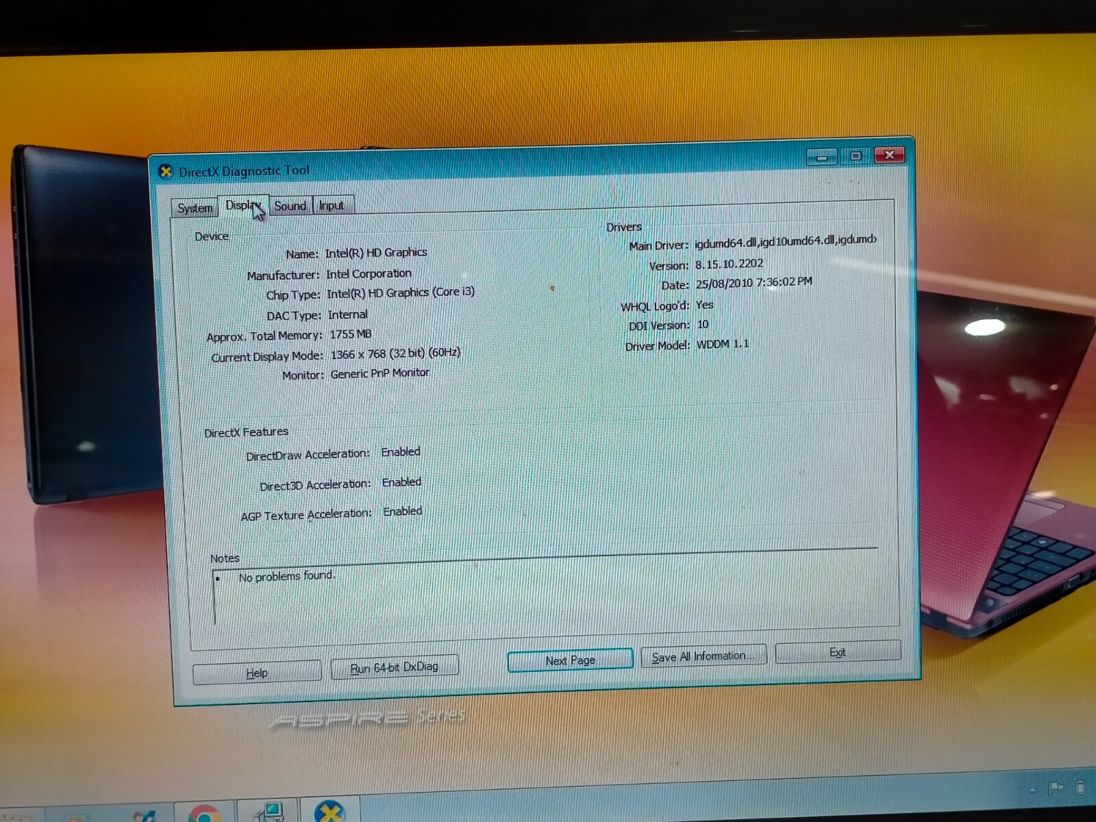
Task: Click Run 64-bit DxDiag button
Action: click(x=394, y=667)
